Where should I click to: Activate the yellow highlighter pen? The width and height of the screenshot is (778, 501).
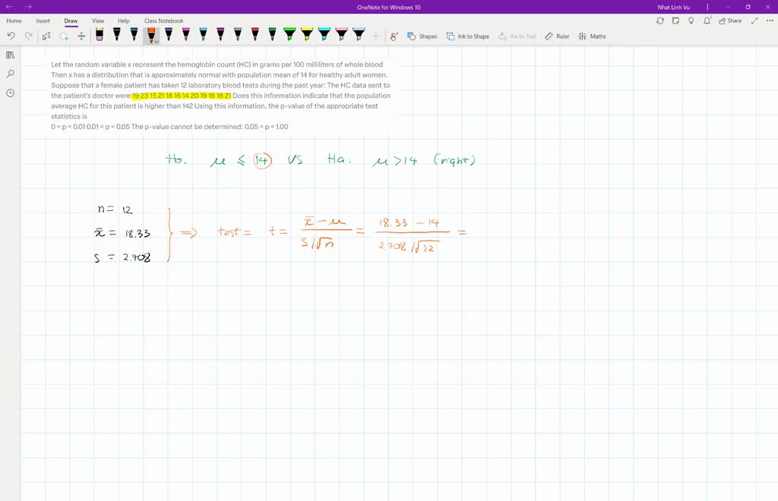tap(305, 34)
